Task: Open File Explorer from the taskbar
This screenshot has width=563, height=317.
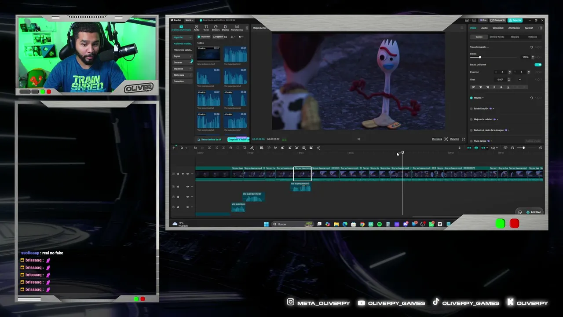Action: point(336,224)
